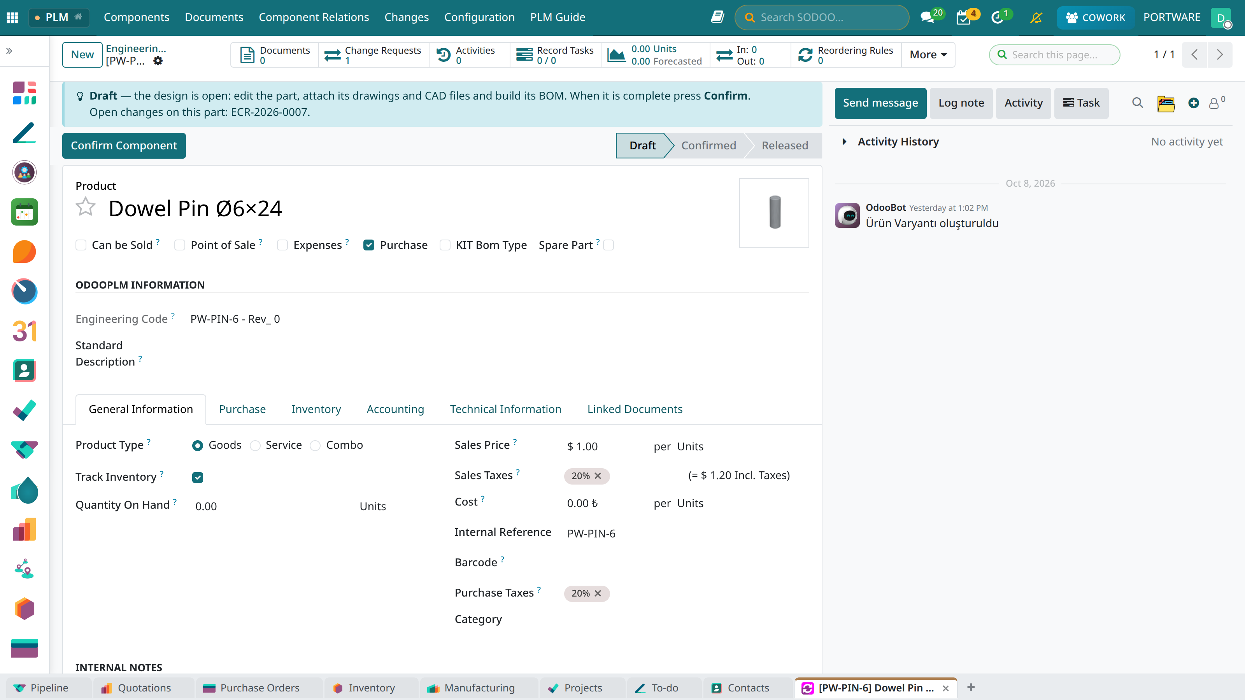Screen dimensions: 1245x700
Task: Open the Component Relations menu
Action: (314, 17)
